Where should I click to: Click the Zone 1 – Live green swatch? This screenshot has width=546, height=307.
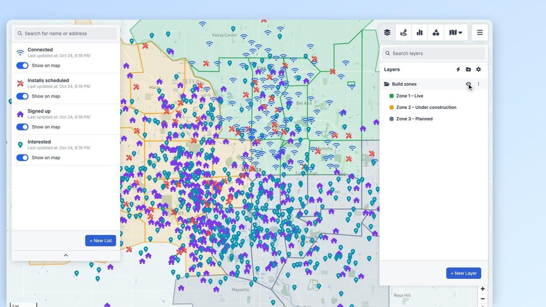(392, 96)
